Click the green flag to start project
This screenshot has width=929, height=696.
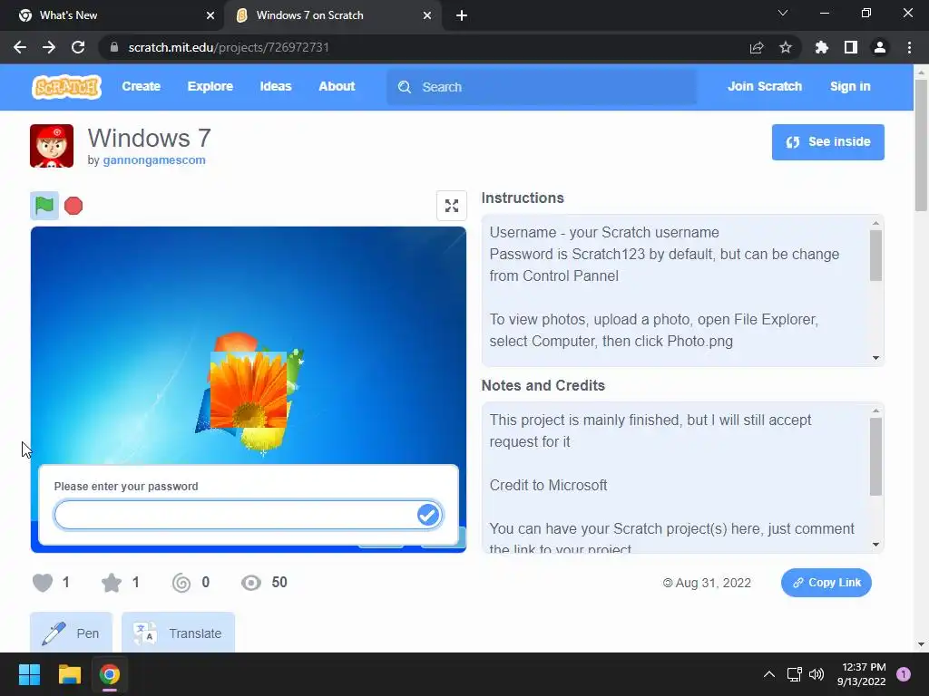[44, 206]
